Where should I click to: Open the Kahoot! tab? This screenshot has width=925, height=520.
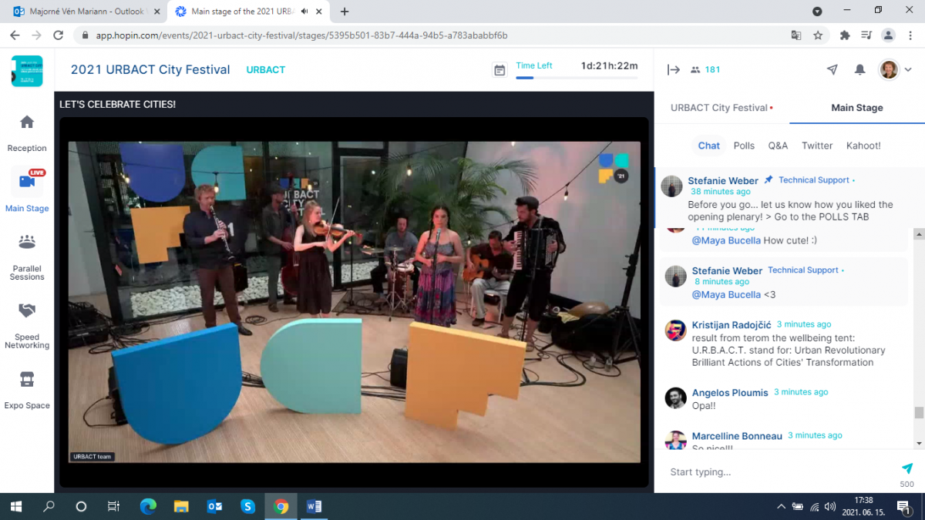(x=863, y=146)
